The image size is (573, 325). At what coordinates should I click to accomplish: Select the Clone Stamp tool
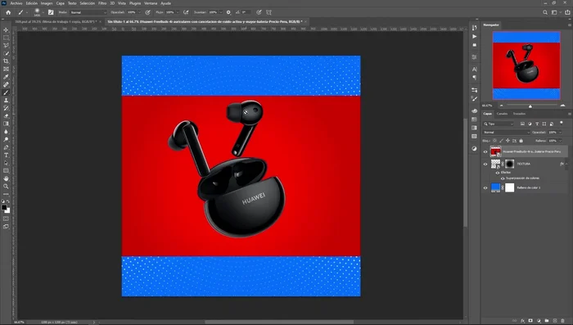click(x=6, y=100)
